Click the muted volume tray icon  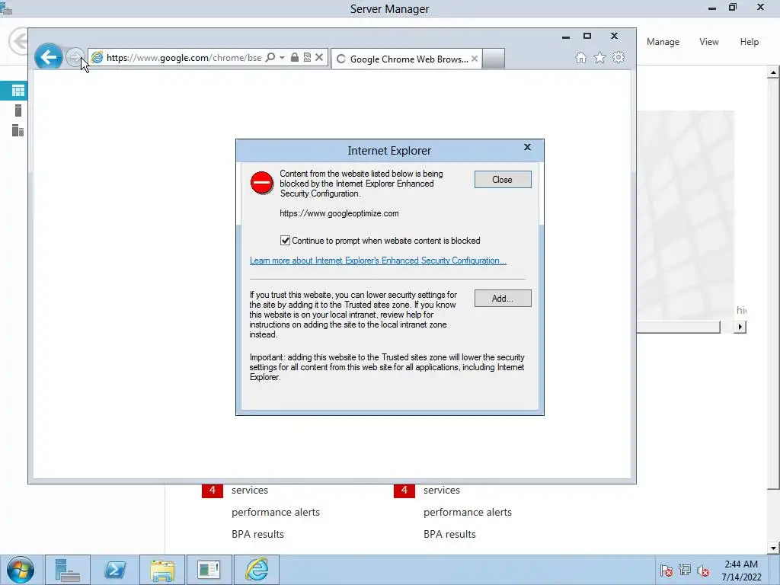click(703, 571)
